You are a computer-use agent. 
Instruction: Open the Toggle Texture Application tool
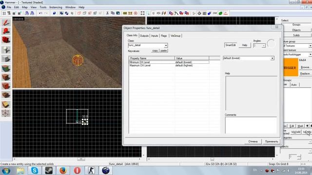coord(6,69)
